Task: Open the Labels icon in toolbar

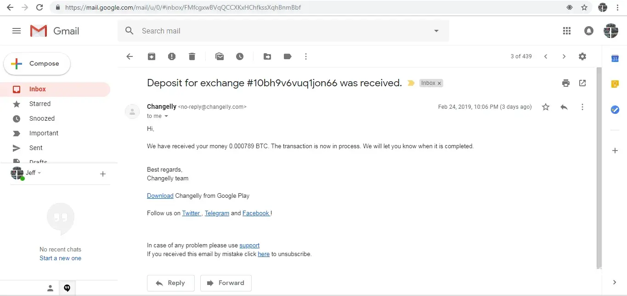Action: (x=288, y=56)
